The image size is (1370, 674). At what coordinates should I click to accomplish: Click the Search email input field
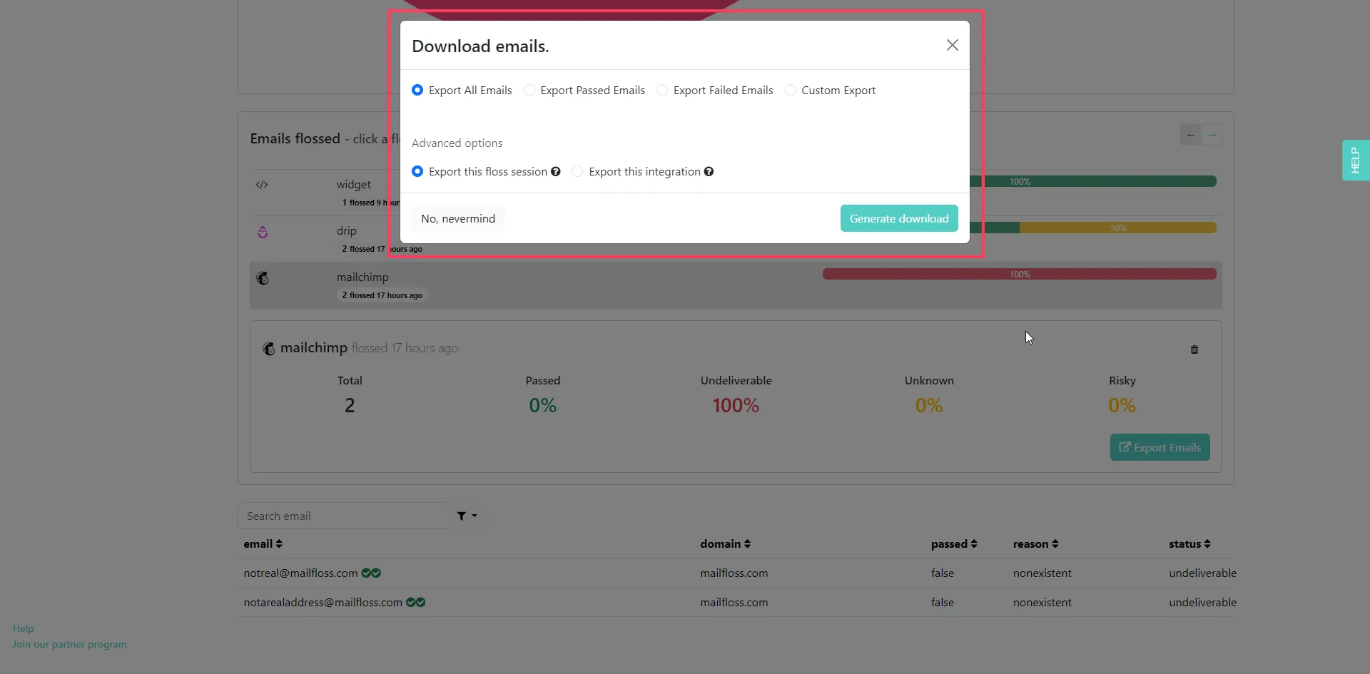(x=343, y=516)
